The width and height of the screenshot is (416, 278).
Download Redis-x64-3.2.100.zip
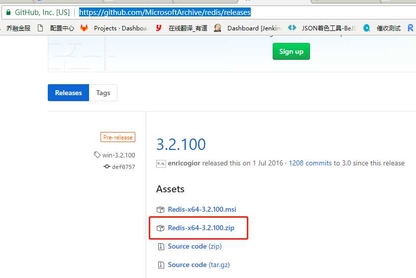click(201, 228)
